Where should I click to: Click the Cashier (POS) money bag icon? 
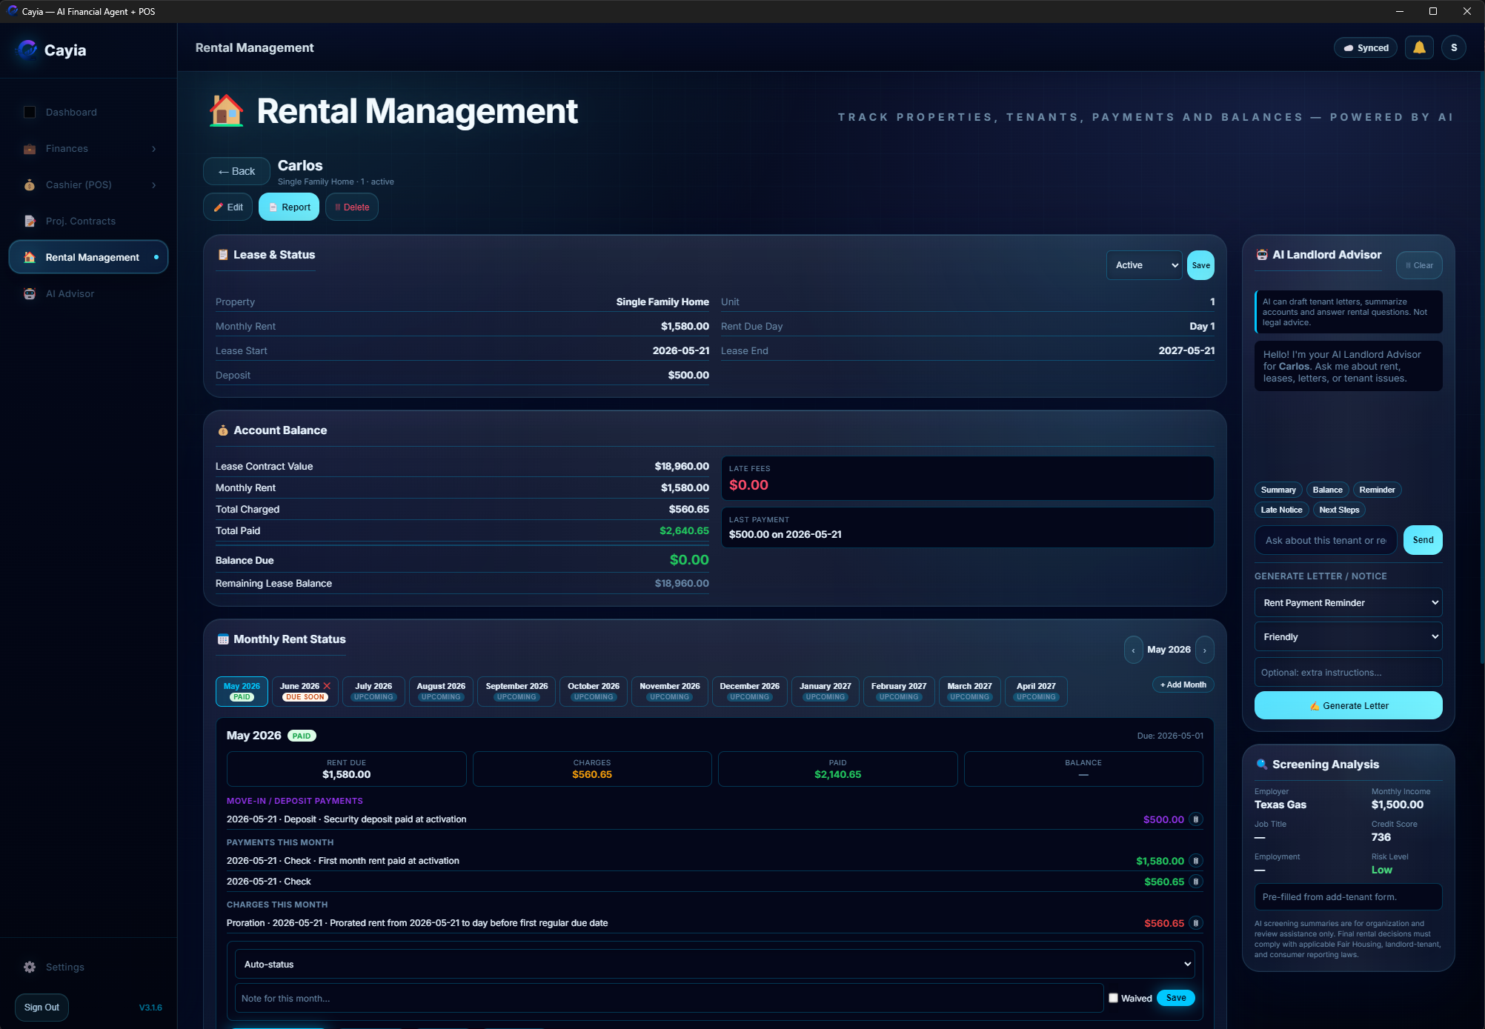pyautogui.click(x=30, y=184)
